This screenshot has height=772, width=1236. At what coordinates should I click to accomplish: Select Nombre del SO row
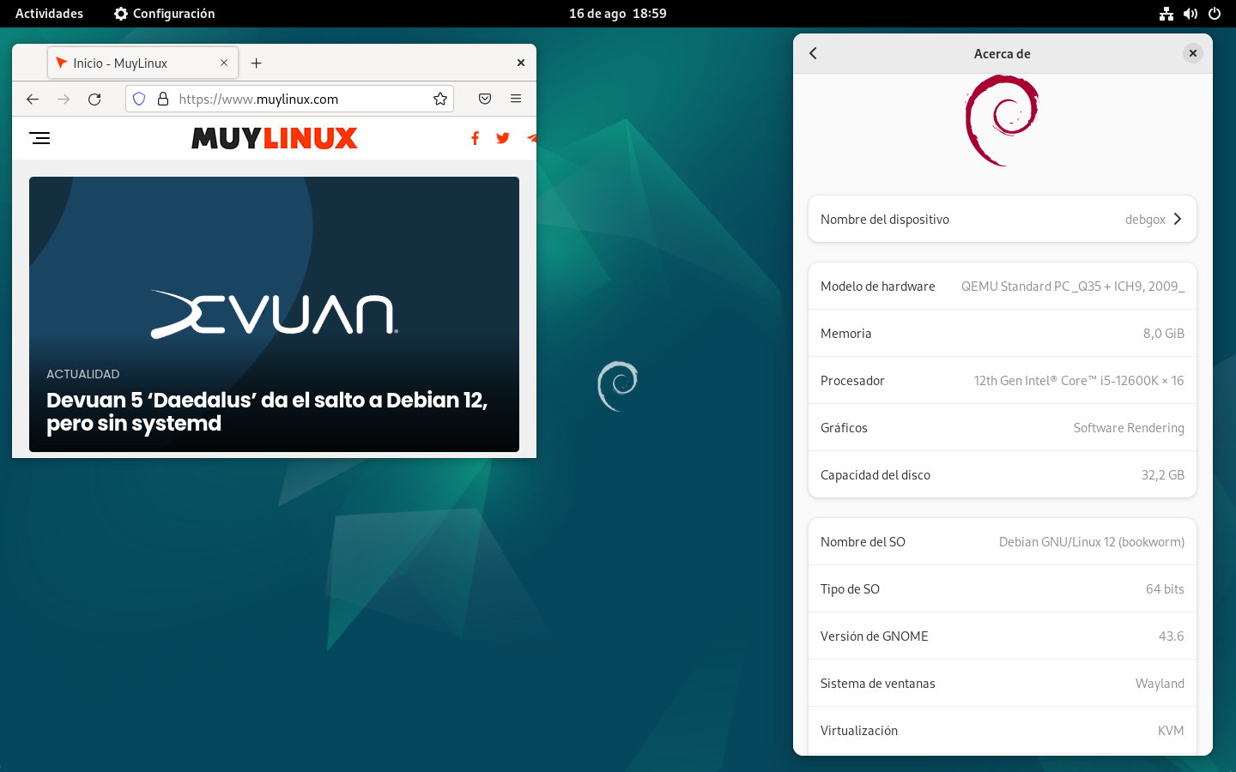point(1003,541)
